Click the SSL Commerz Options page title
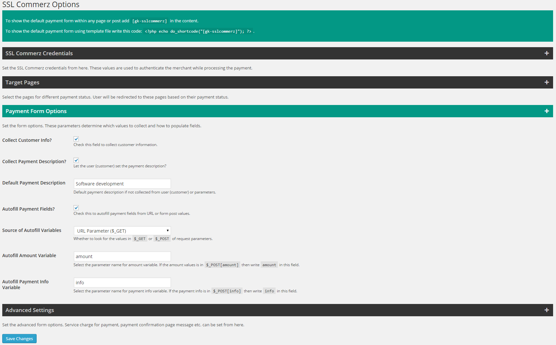Viewport: 556px width, 345px height. tap(41, 5)
